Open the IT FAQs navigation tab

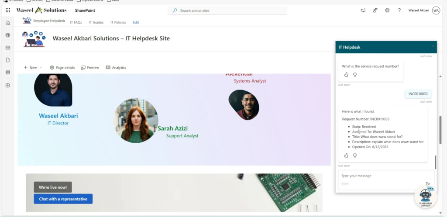click(76, 23)
